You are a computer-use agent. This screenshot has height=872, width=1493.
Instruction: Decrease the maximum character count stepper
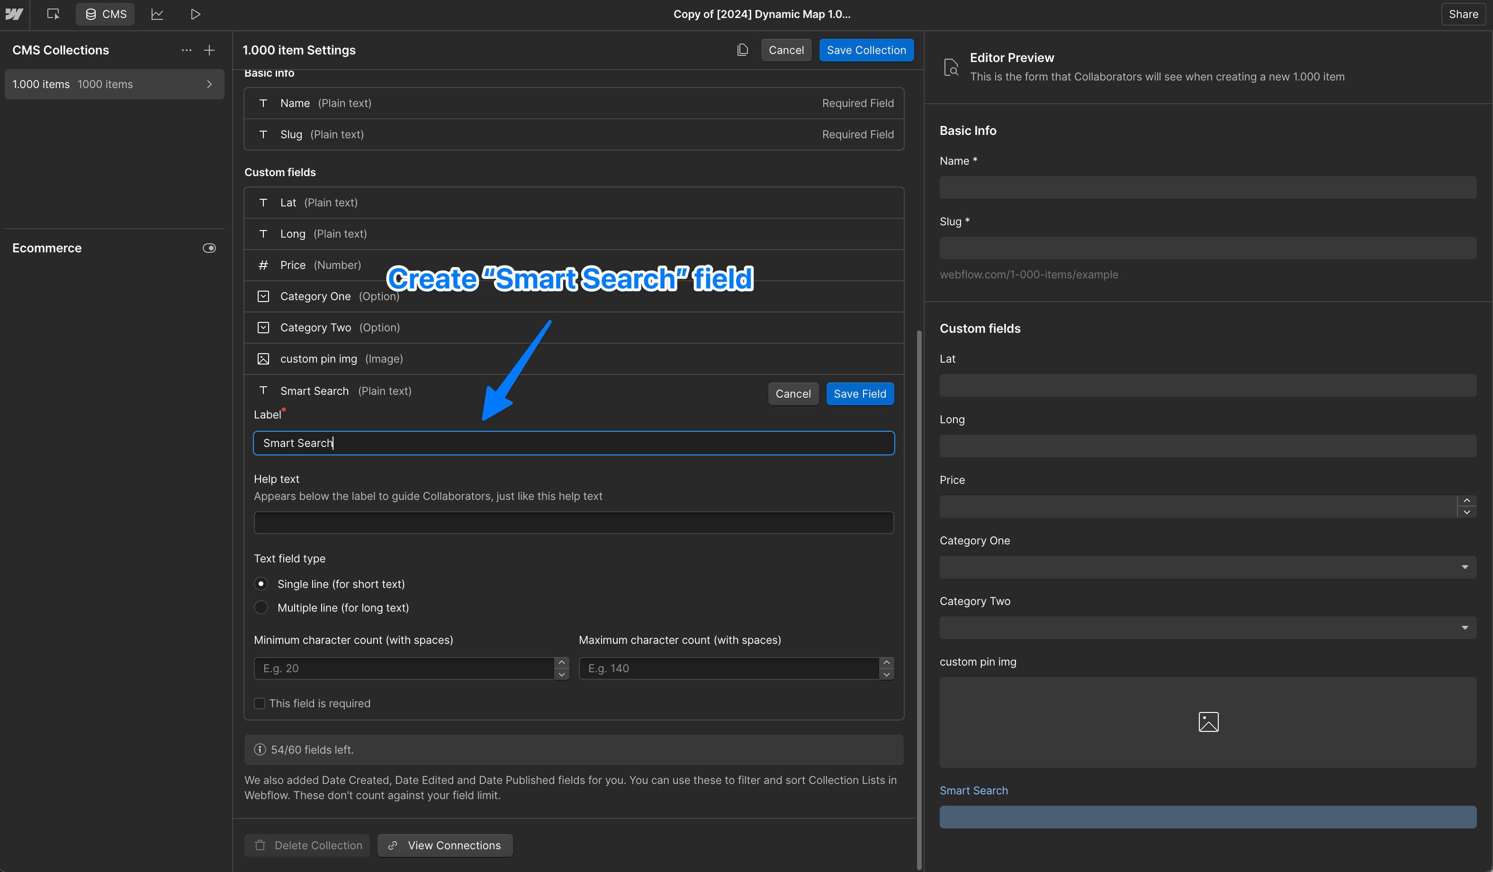[886, 674]
